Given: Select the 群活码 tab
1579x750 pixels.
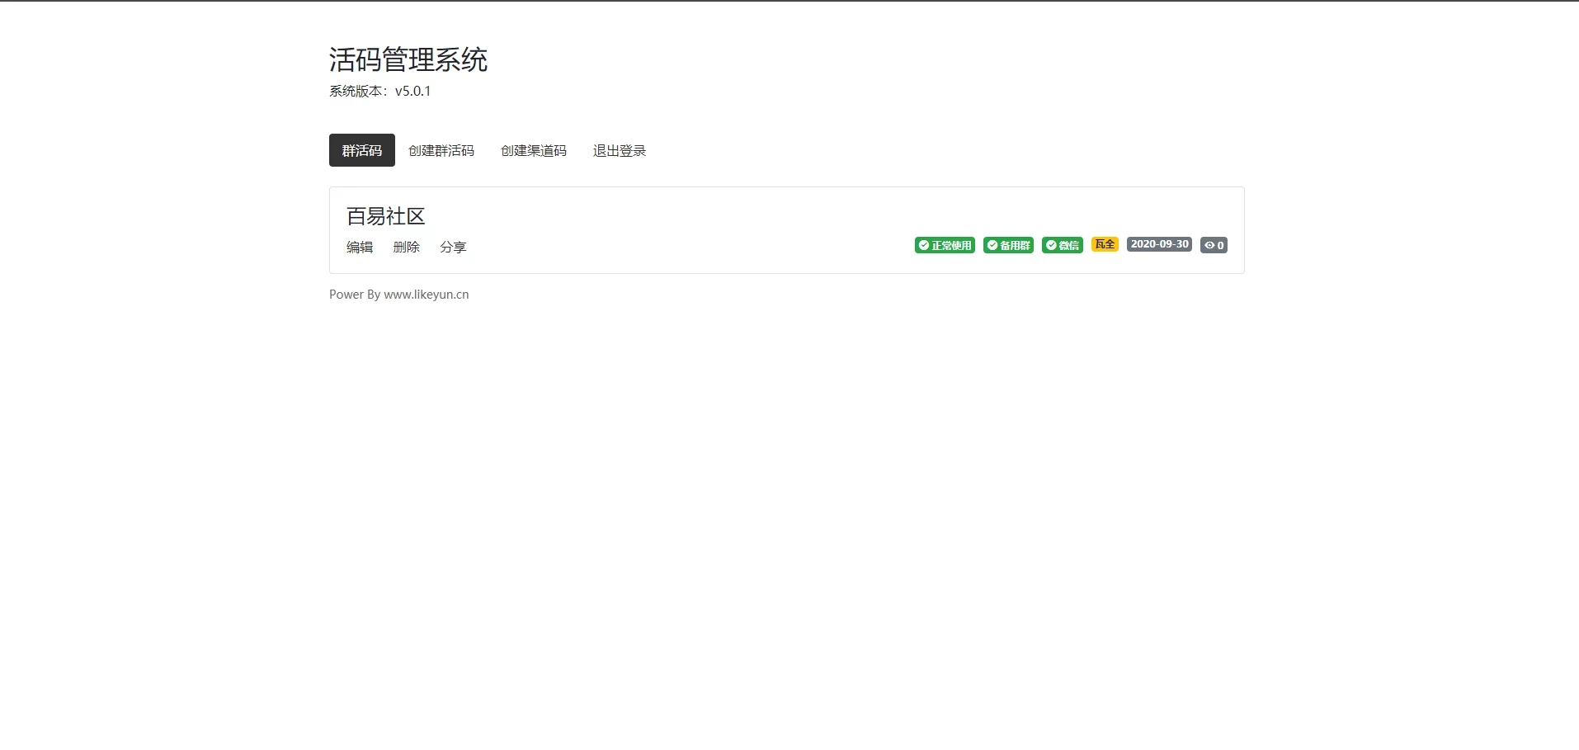Looking at the screenshot, I should pyautogui.click(x=361, y=150).
